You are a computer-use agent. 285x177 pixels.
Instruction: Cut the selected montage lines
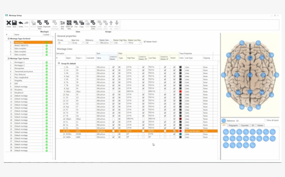coord(76,23)
